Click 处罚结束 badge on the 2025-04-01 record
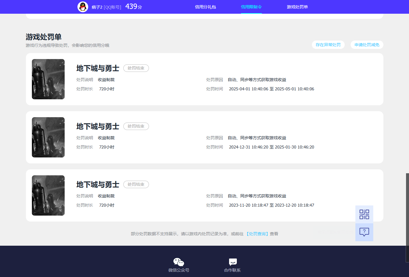Viewport: 409px width, 277px height. coord(136,68)
